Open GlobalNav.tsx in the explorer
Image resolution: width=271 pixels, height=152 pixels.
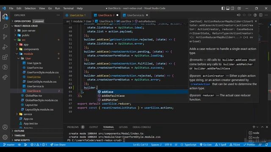pyautogui.click(x=37, y=95)
